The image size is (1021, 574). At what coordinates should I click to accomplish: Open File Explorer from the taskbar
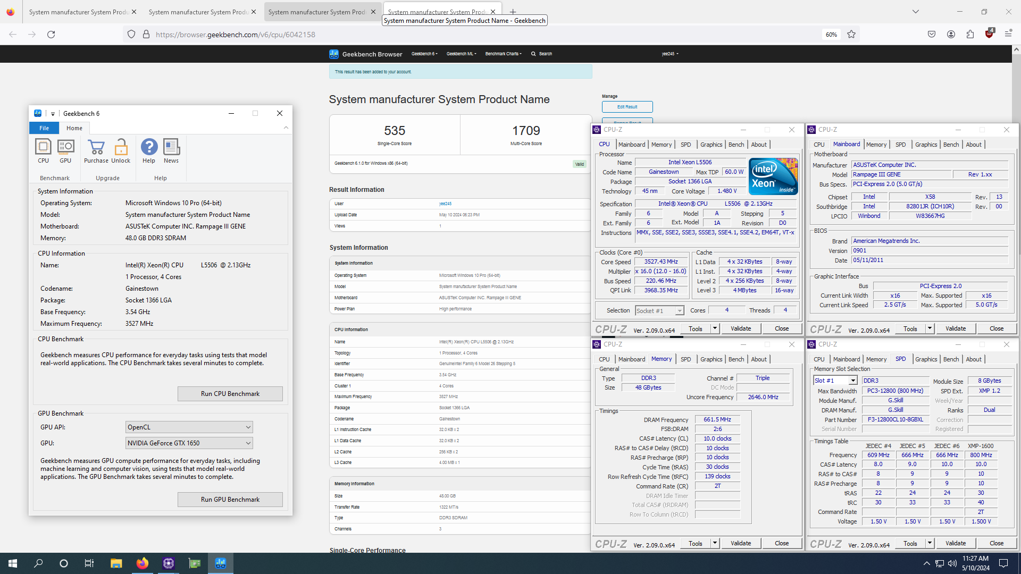116,563
